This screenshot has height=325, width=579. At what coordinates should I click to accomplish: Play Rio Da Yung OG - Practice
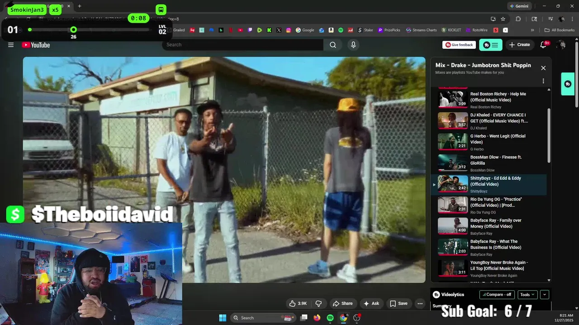coord(489,205)
